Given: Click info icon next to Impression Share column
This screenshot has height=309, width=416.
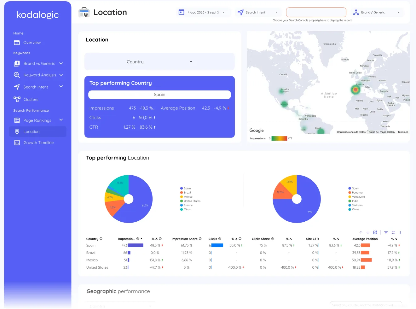Looking at the screenshot, I should pos(200,239).
